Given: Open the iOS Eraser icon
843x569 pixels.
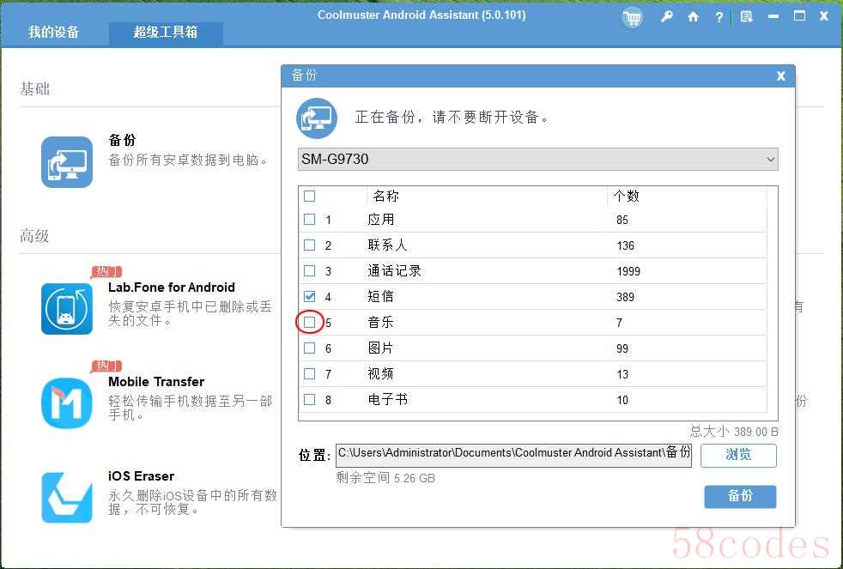Looking at the screenshot, I should point(67,497).
